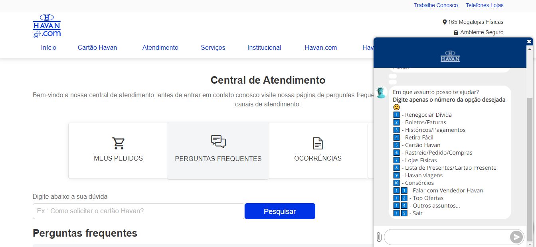Focus the chat message input box
This screenshot has width=536, height=247.
pos(447,237)
